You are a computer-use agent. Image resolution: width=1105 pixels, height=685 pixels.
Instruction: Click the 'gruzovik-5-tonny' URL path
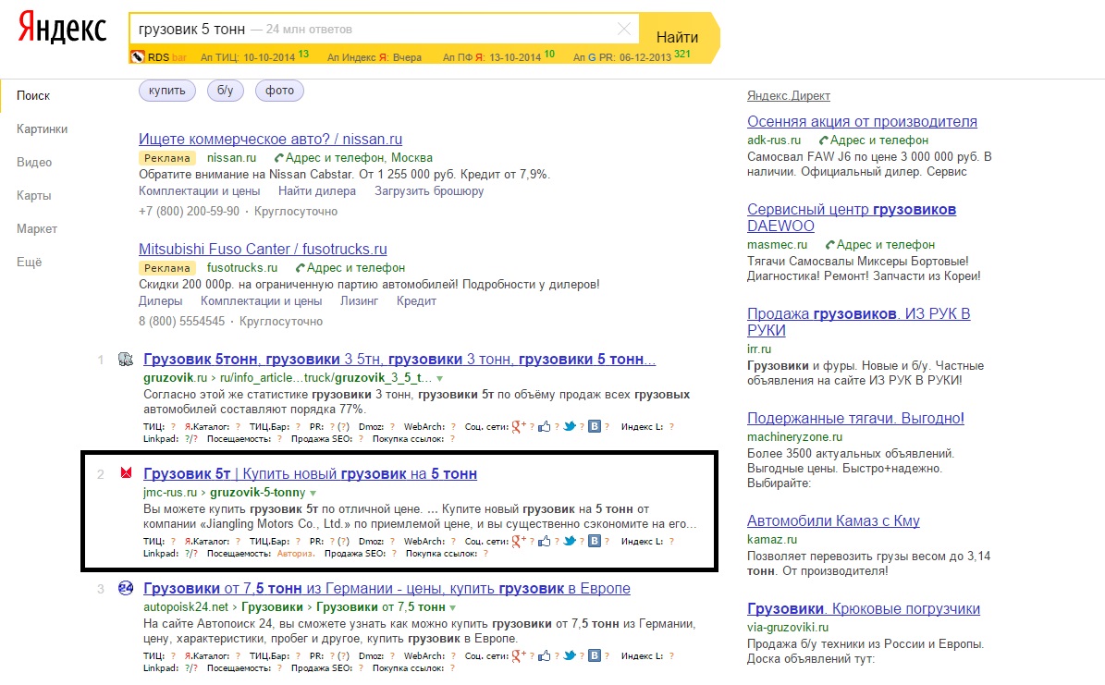pyautogui.click(x=258, y=493)
